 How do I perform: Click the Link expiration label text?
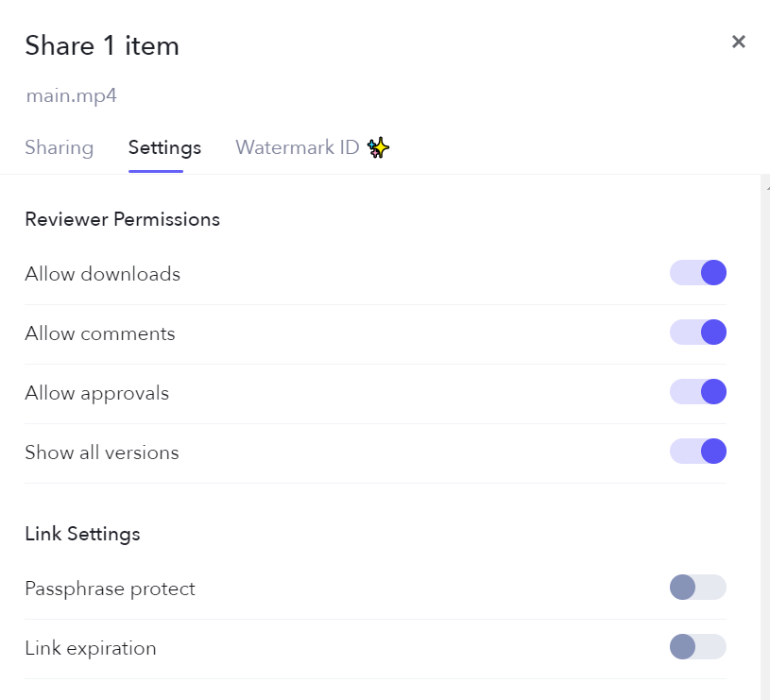91,648
